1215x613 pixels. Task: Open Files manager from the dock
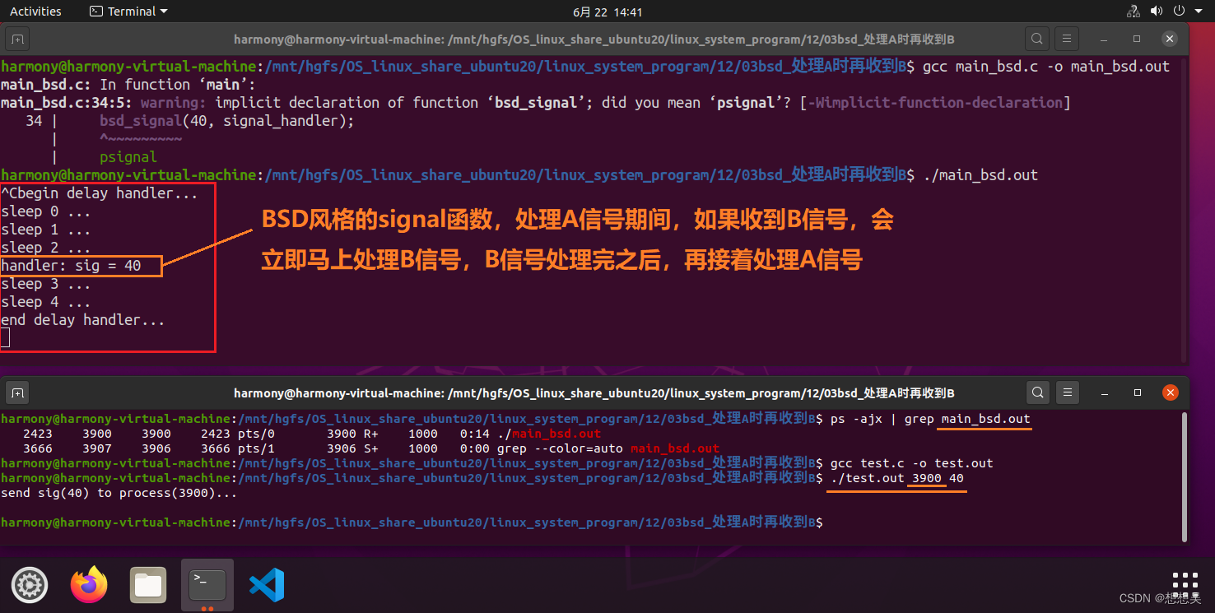coord(148,585)
